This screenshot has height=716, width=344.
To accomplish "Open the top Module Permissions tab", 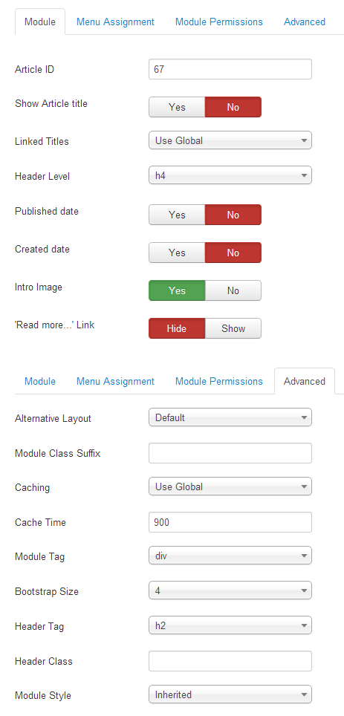I will click(219, 22).
